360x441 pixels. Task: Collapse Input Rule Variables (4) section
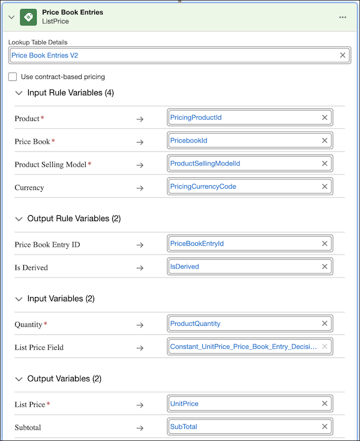click(x=19, y=93)
